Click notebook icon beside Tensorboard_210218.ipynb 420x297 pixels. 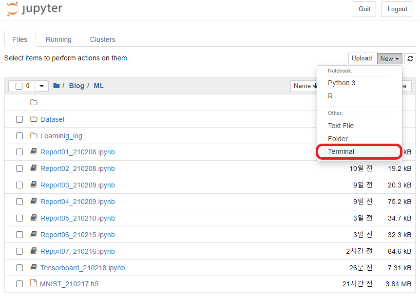34,267
